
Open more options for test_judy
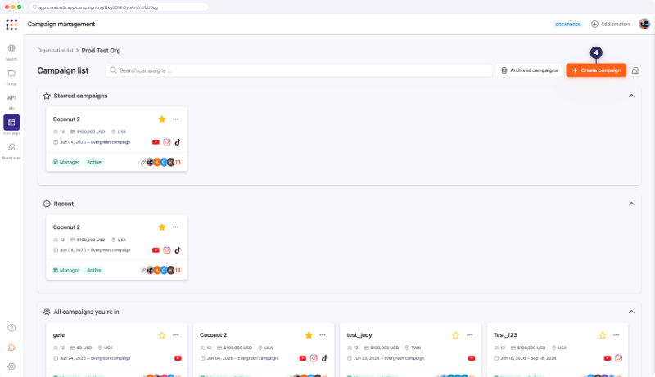click(469, 335)
